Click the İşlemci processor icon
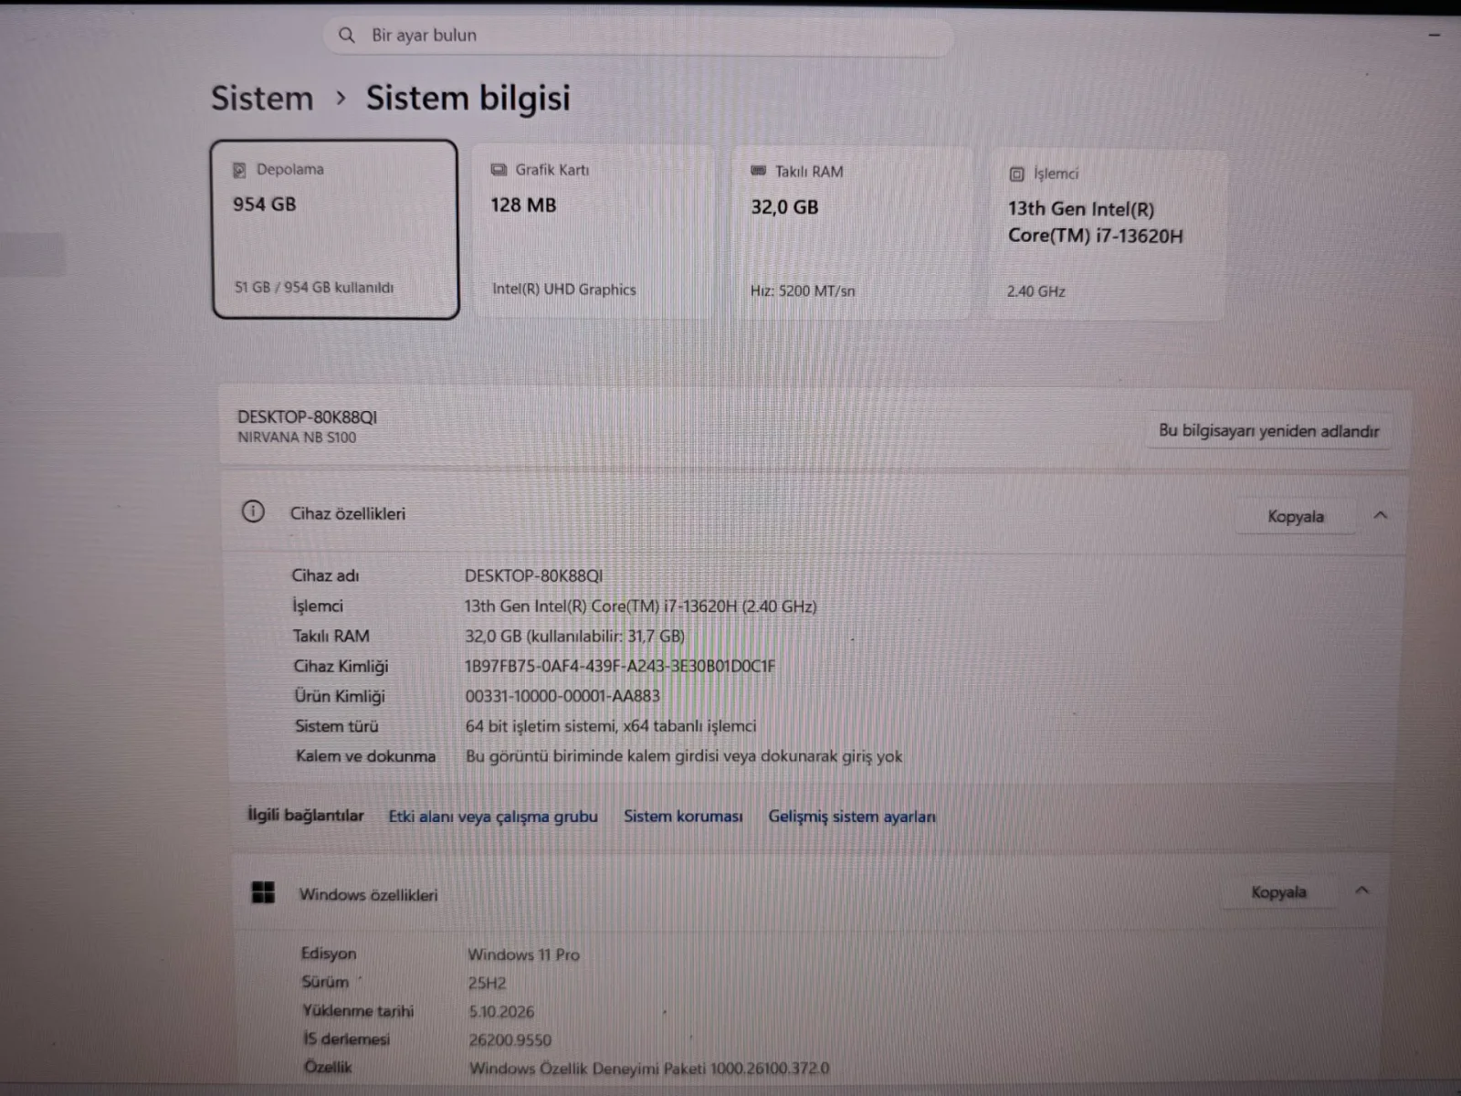 (x=1016, y=174)
